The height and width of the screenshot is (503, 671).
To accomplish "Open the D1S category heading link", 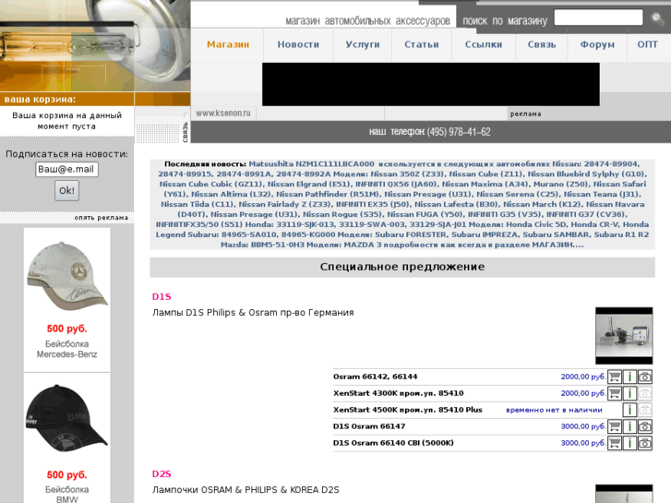I will 162,296.
